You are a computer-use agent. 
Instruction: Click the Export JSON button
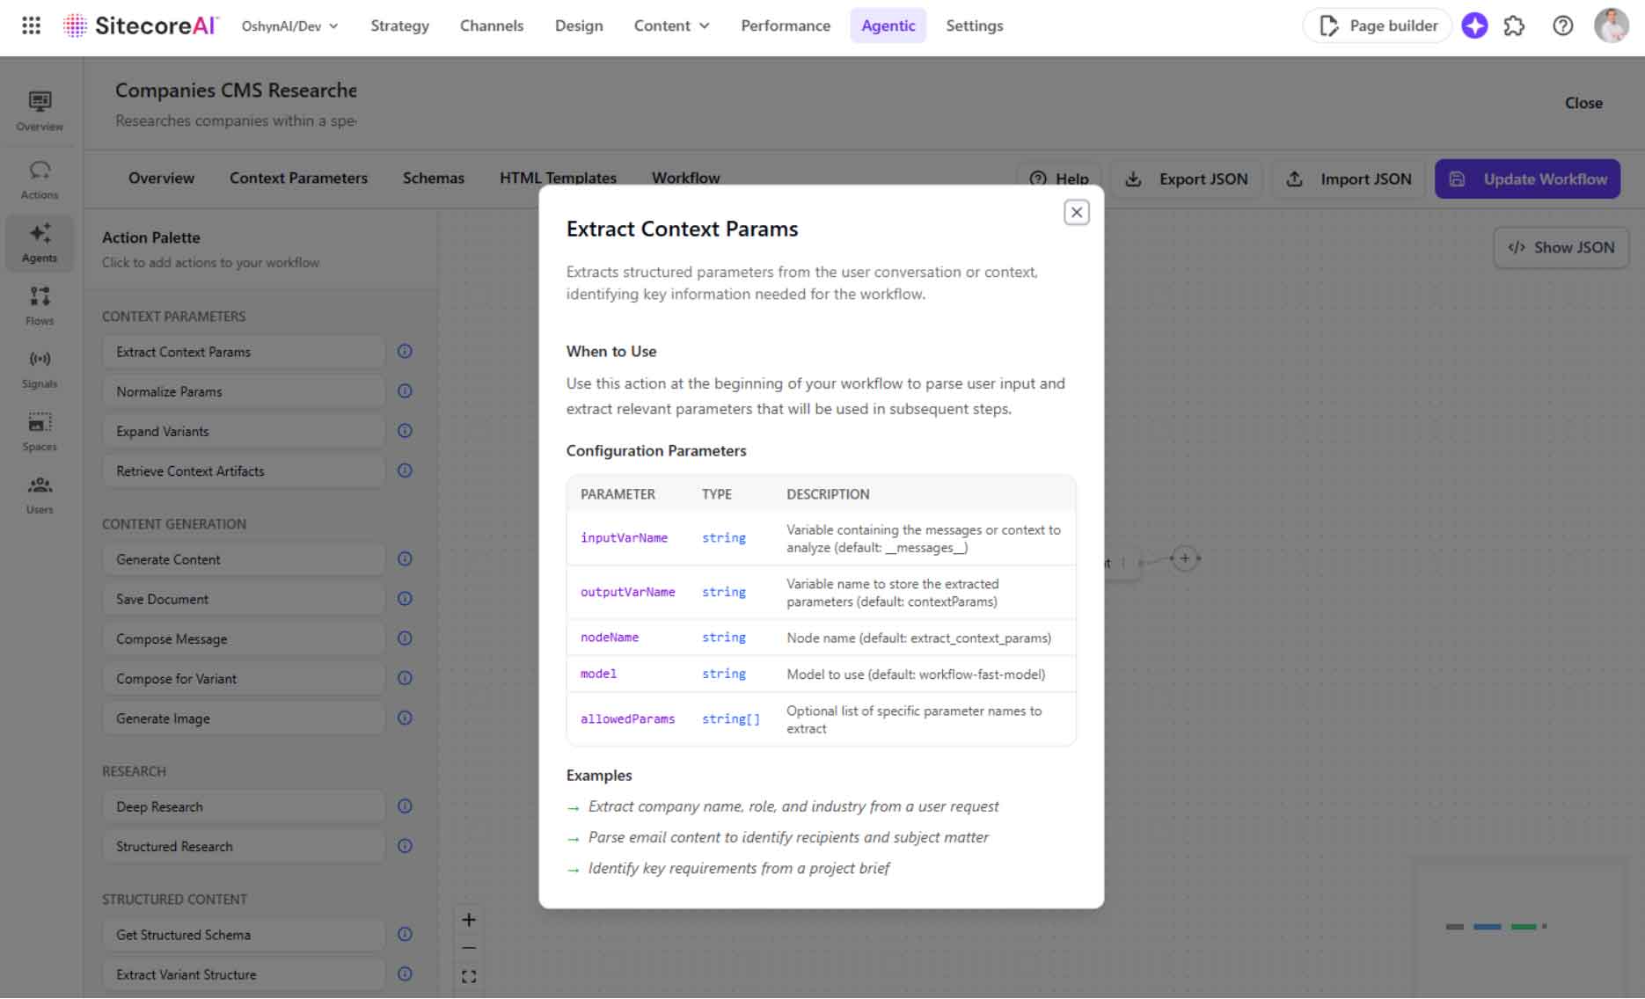[x=1186, y=179]
